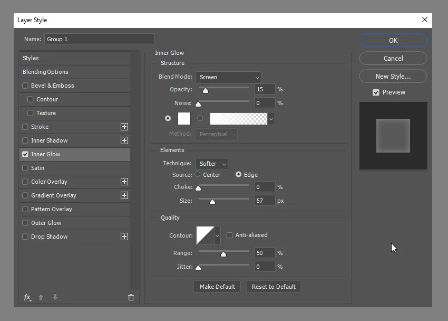Click plus icon beside Color Overlay
The height and width of the screenshot is (321, 448).
[x=124, y=182]
